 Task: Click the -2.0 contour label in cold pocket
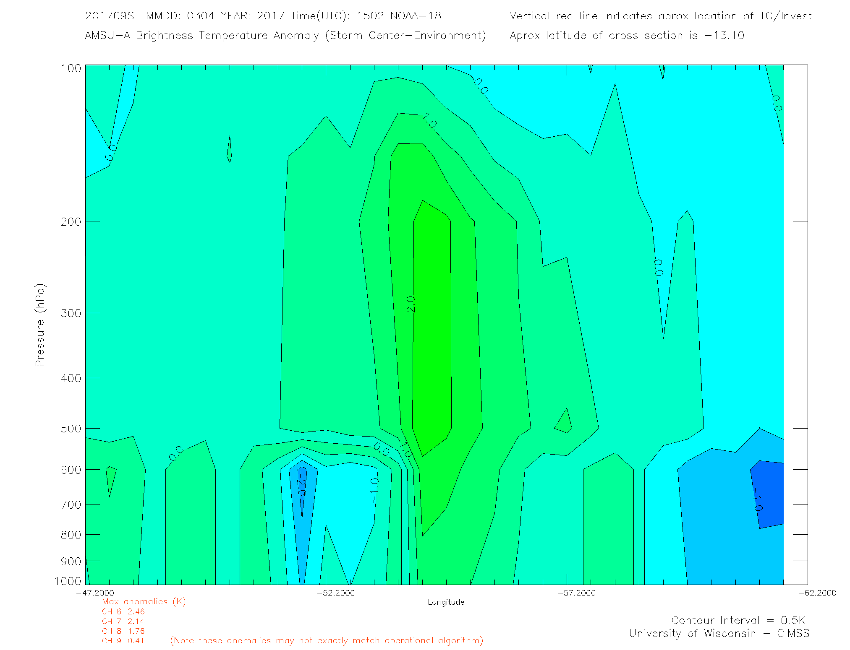click(301, 482)
